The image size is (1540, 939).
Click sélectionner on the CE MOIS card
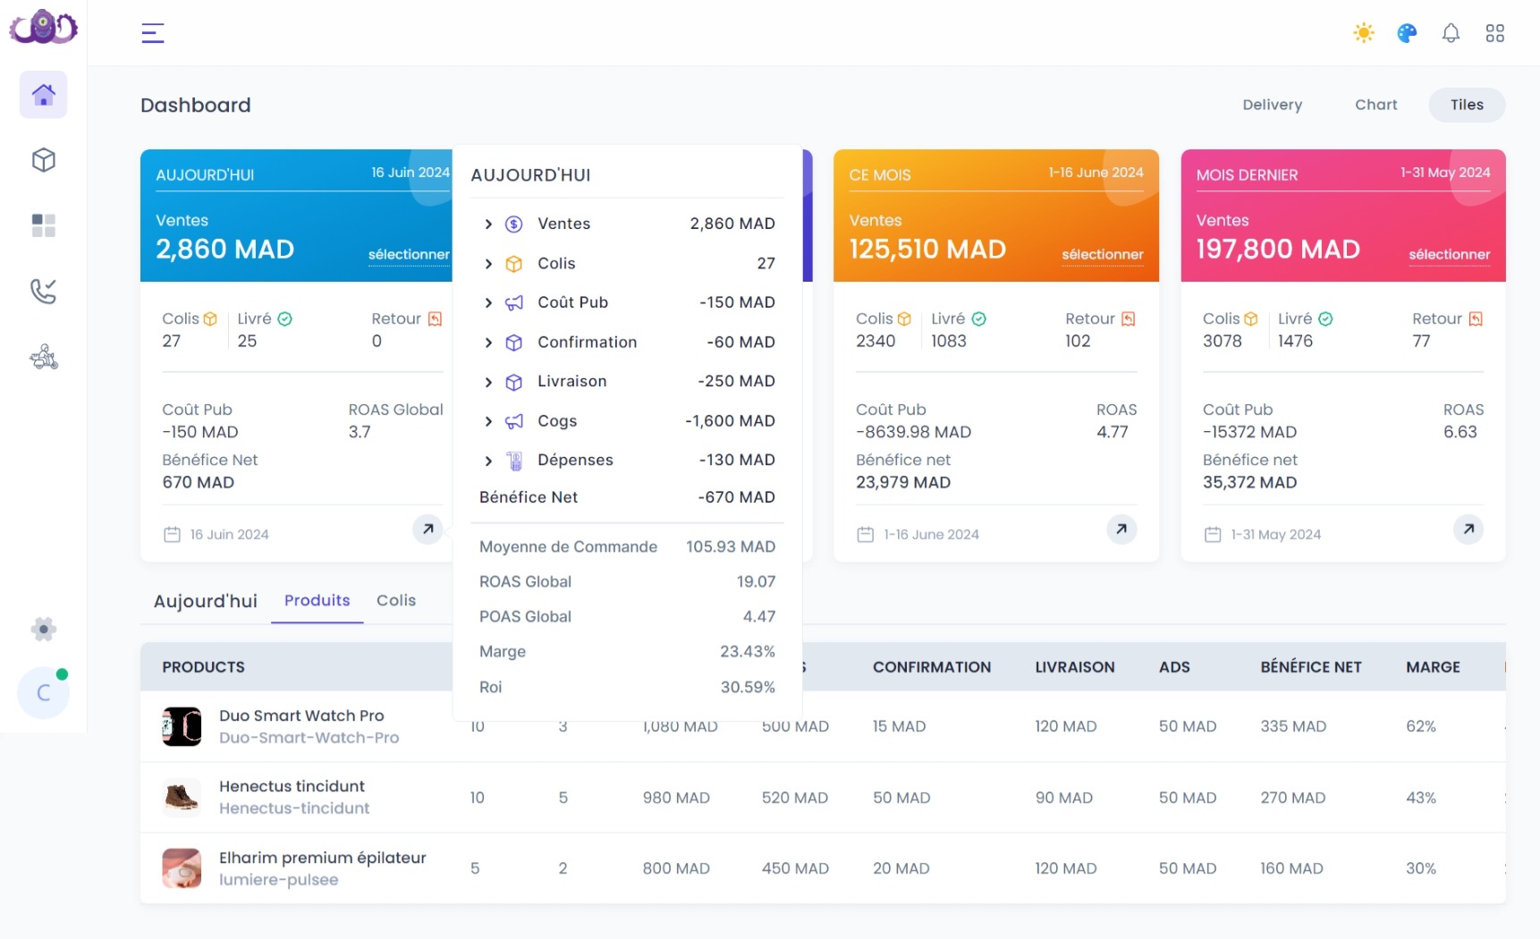1102,255
